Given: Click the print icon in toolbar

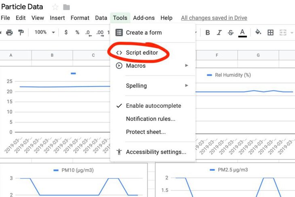Looking at the screenshot, I should 9,32.
